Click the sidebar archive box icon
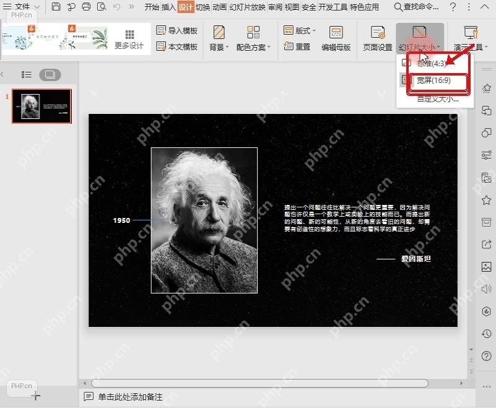Screen dimensions: 496x408 pyautogui.click(x=487, y=222)
